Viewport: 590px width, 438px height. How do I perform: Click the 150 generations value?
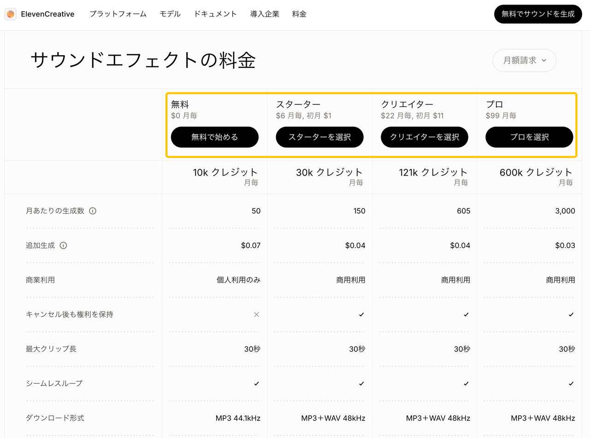click(359, 211)
